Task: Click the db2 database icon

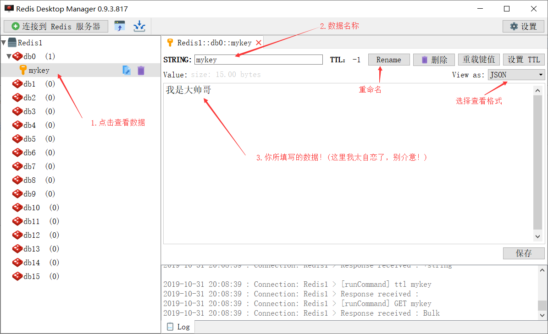Action: (x=17, y=98)
